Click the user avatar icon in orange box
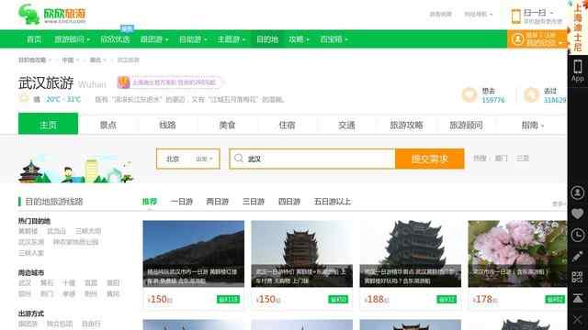 click(x=518, y=39)
